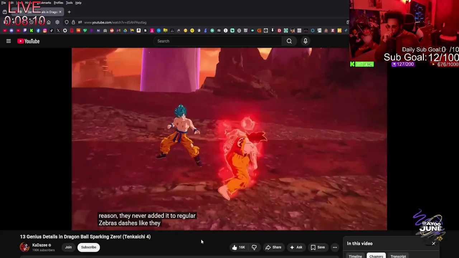The image size is (459, 258).
Task: Open the white info circle bookmark
Action: (x=226, y=30)
